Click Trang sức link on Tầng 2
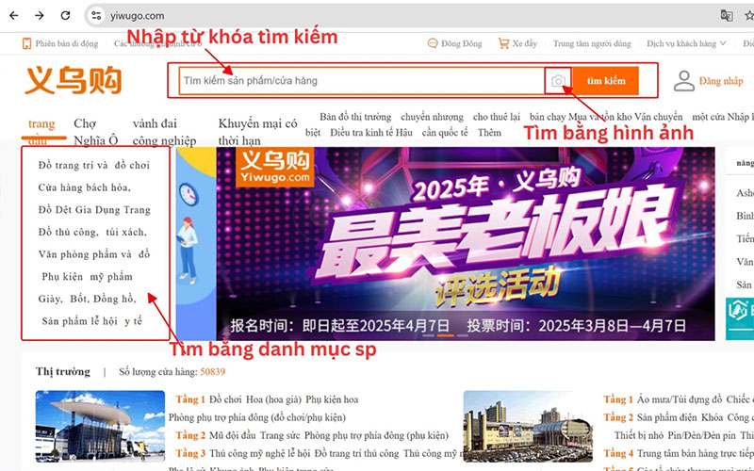 coord(280,435)
